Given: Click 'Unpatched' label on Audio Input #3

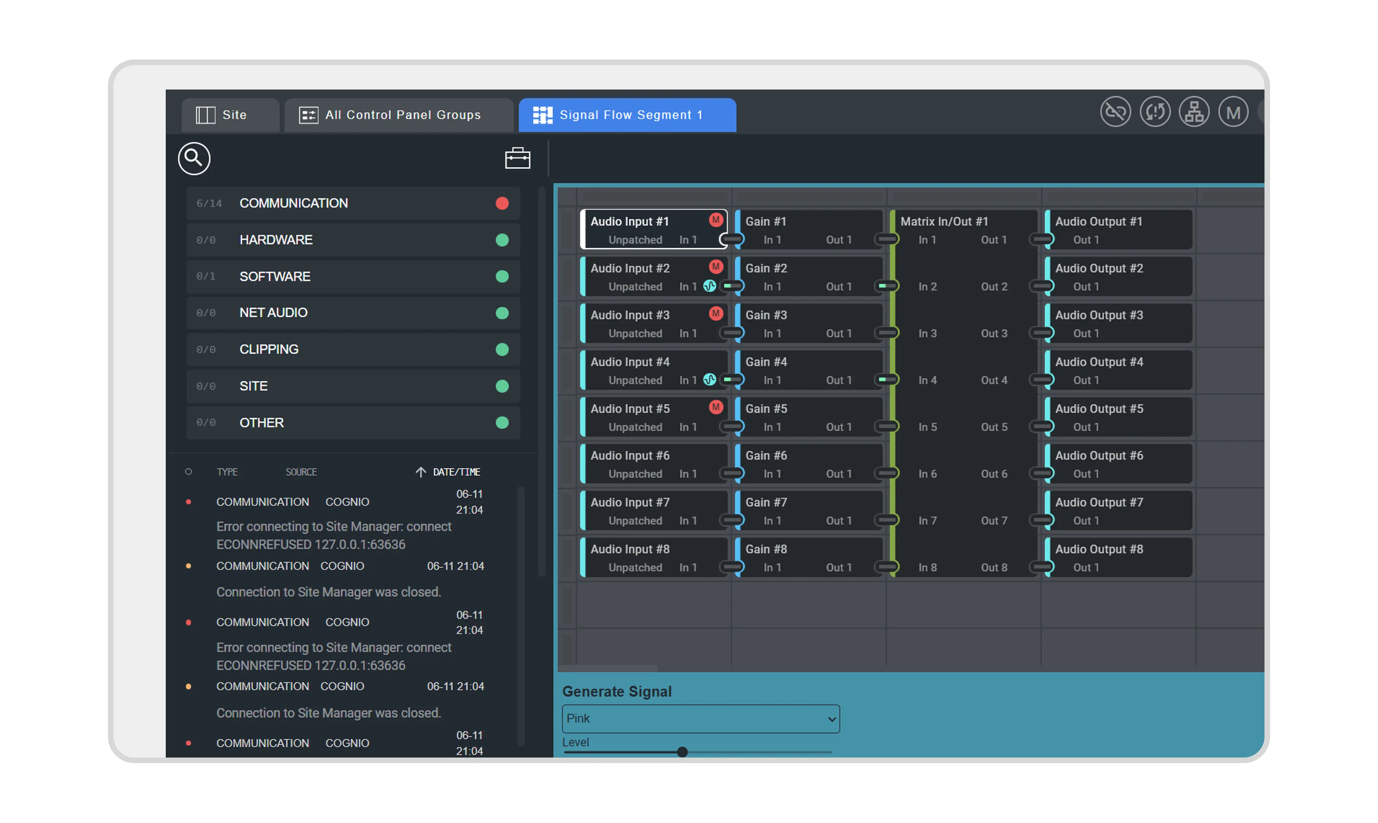Looking at the screenshot, I should [635, 333].
